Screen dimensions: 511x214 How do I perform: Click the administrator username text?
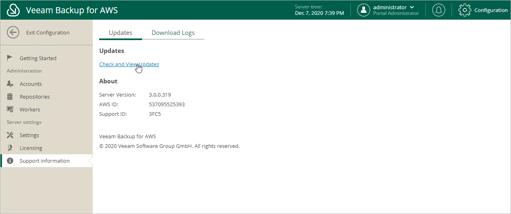390,7
